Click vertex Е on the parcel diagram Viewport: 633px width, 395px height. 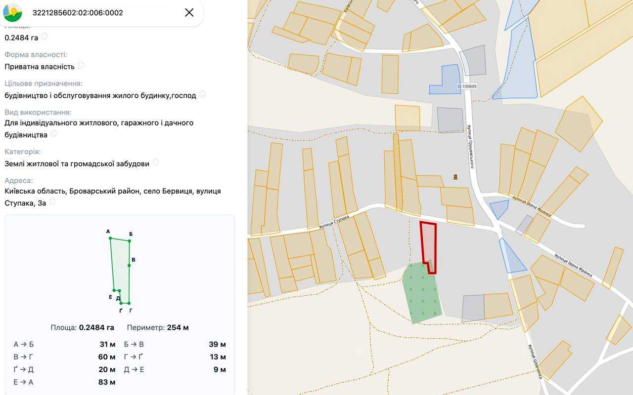tap(114, 290)
